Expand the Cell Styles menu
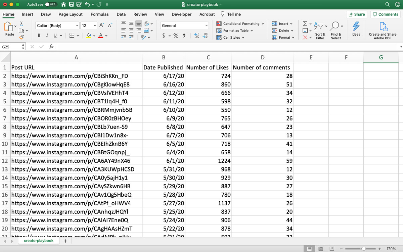The height and width of the screenshot is (252, 403). click(x=230, y=38)
